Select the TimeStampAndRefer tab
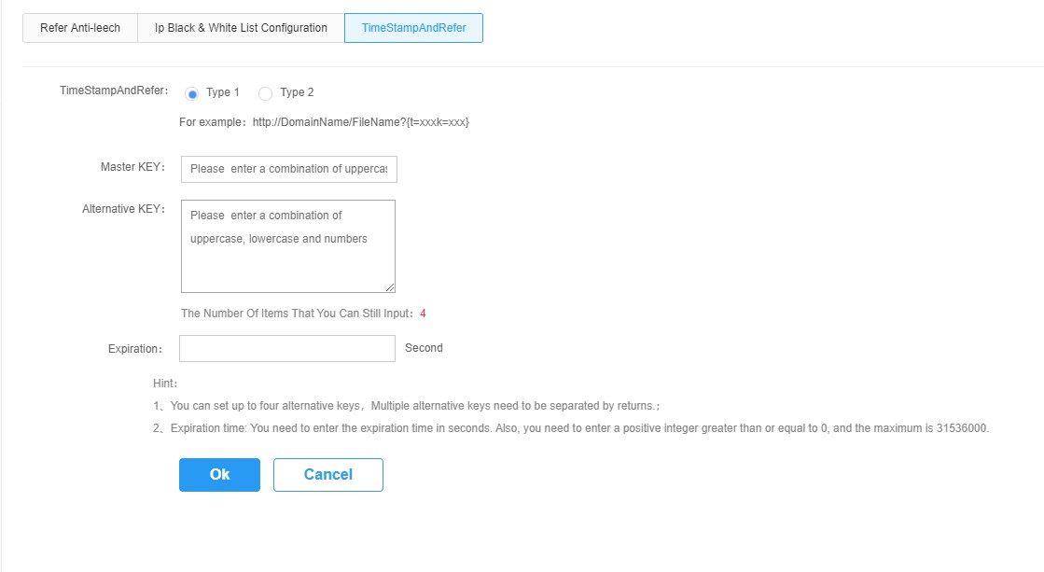The height and width of the screenshot is (572, 1044). pyautogui.click(x=413, y=28)
